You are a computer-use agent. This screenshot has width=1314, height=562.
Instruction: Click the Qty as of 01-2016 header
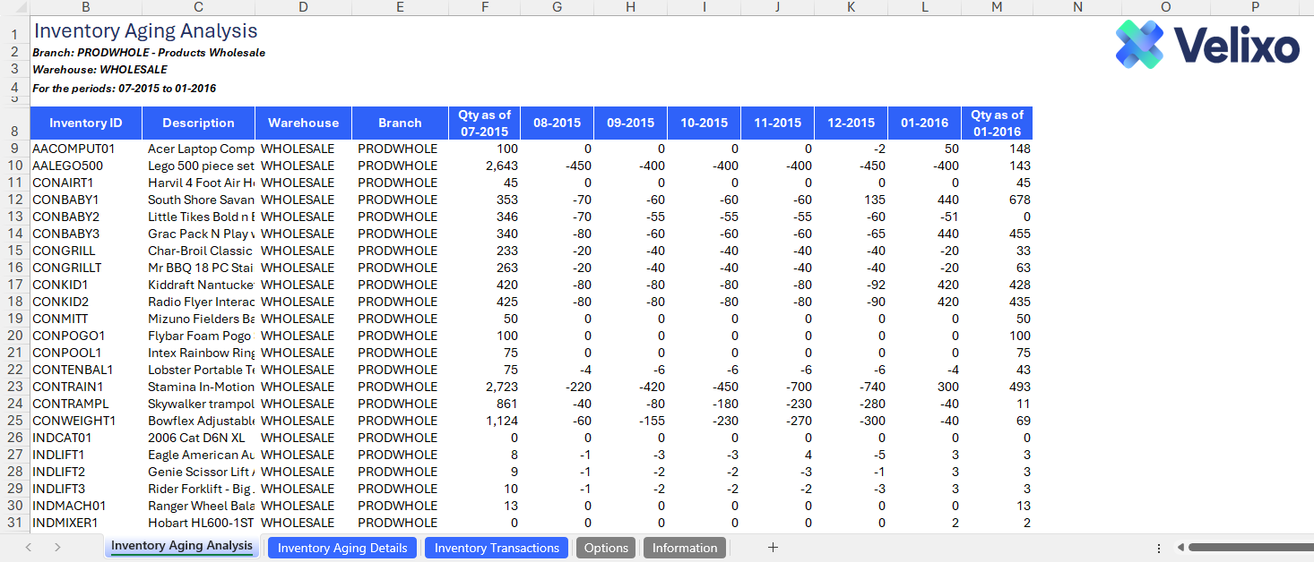[x=997, y=123]
